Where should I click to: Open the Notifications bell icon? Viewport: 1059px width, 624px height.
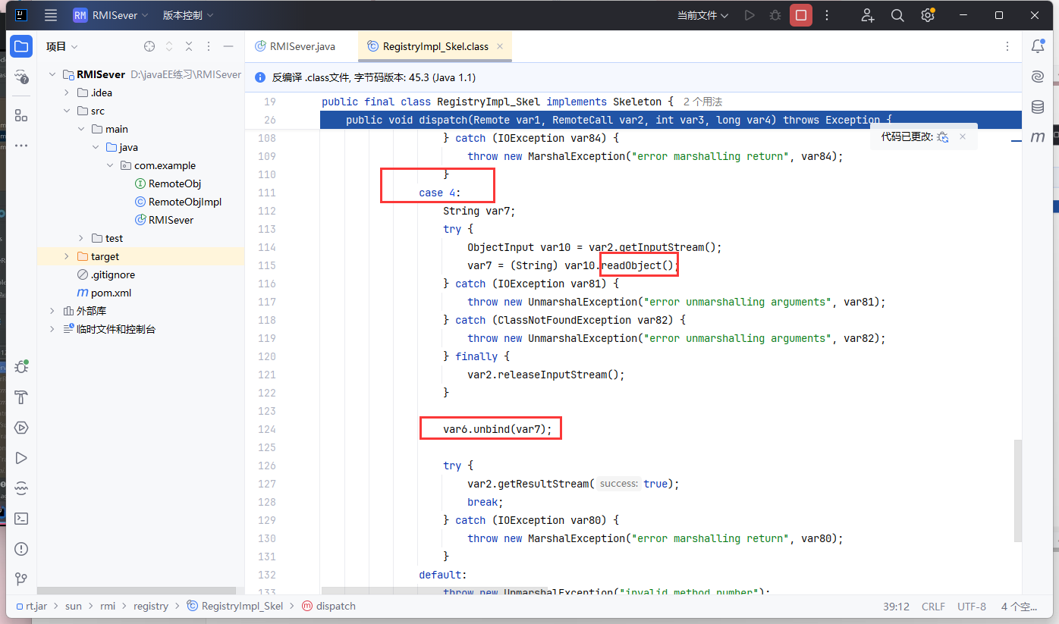1038,46
